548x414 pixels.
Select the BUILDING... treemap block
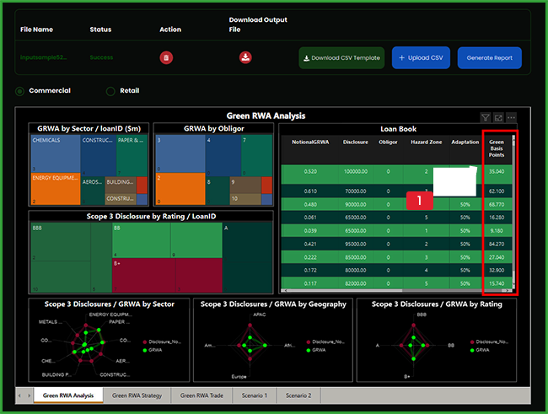click(121, 185)
